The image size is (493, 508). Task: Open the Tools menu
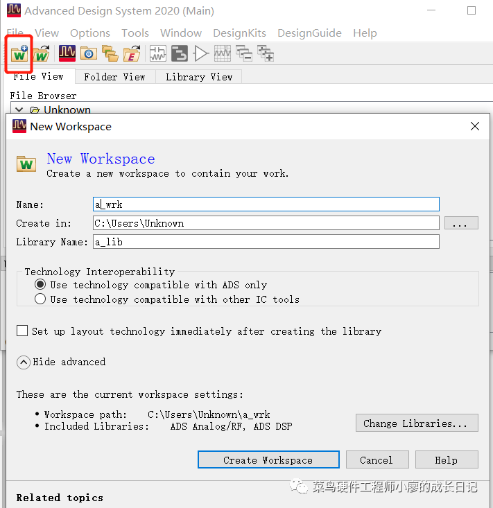coord(135,33)
